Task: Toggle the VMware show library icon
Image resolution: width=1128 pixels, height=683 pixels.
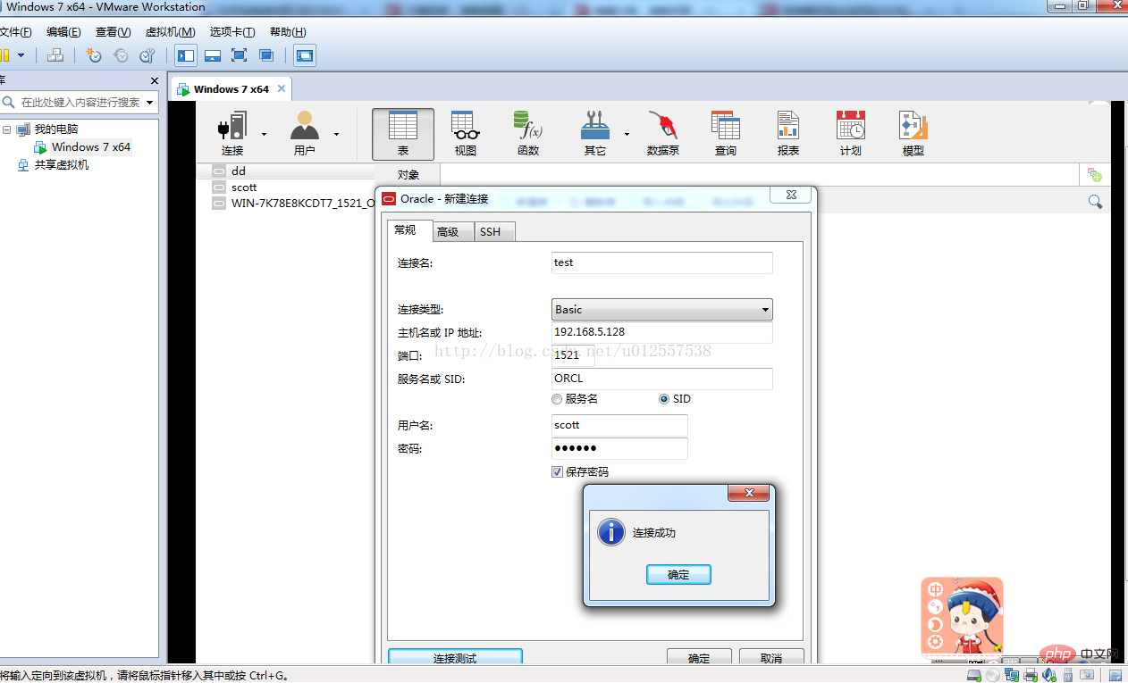Action: (186, 55)
